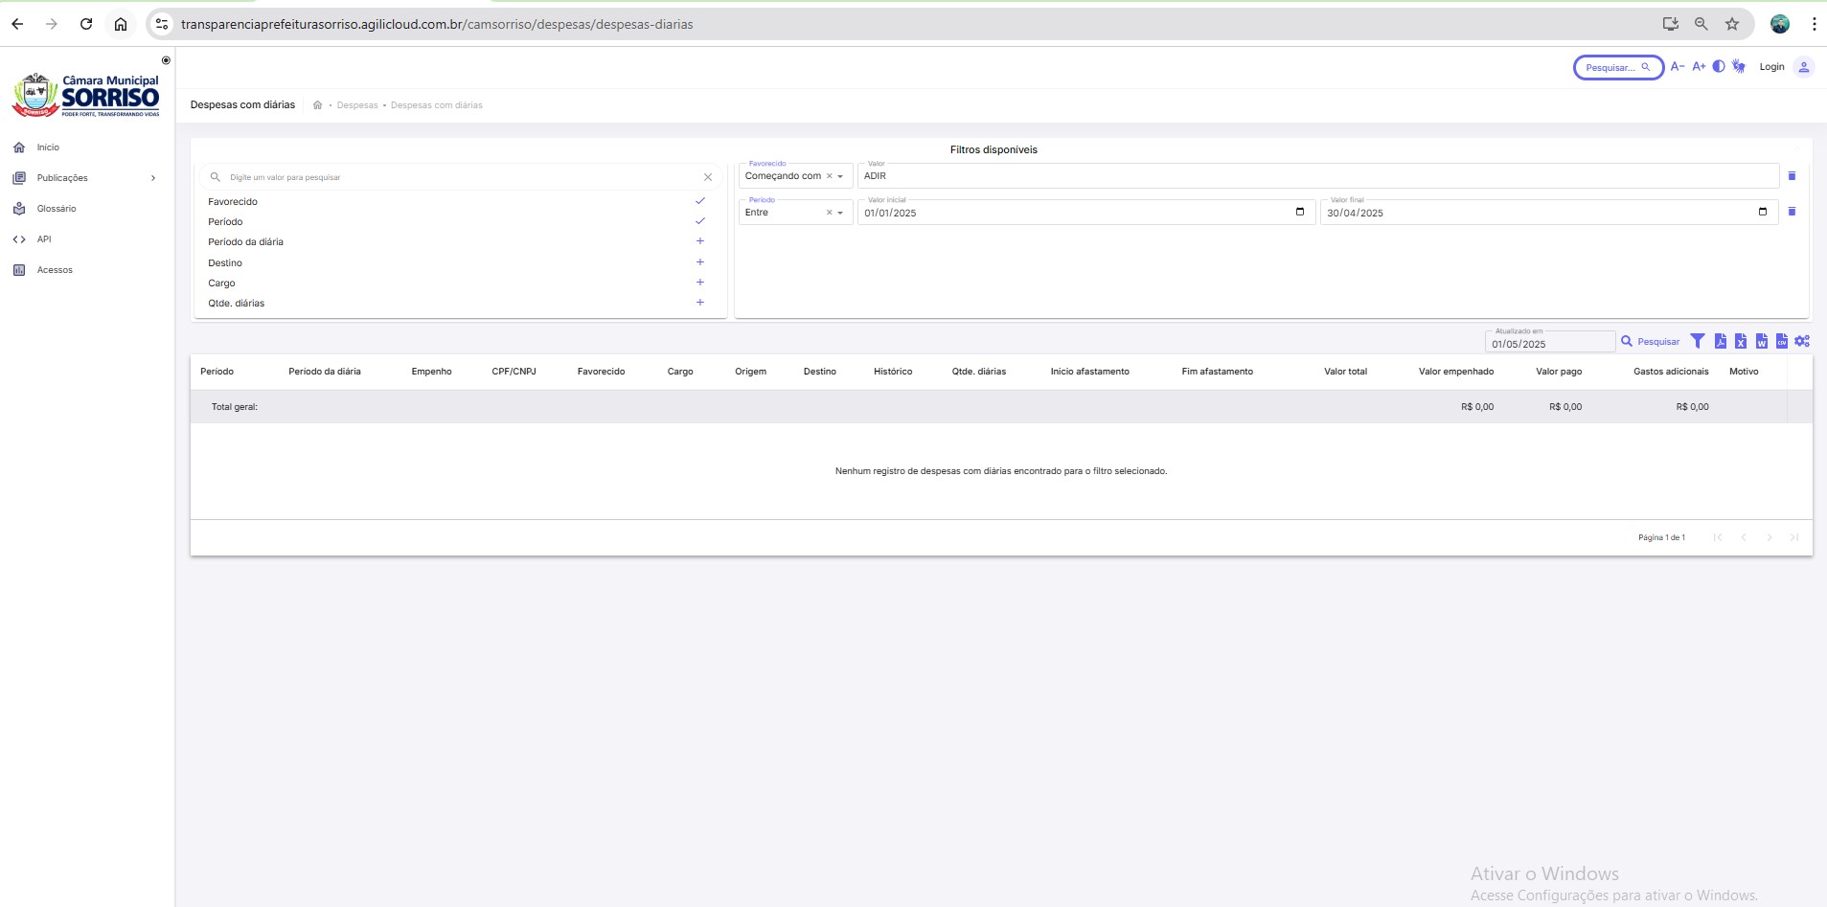This screenshot has height=907, width=1827.
Task: Uncheck the Período filter checkmark
Action: click(699, 221)
